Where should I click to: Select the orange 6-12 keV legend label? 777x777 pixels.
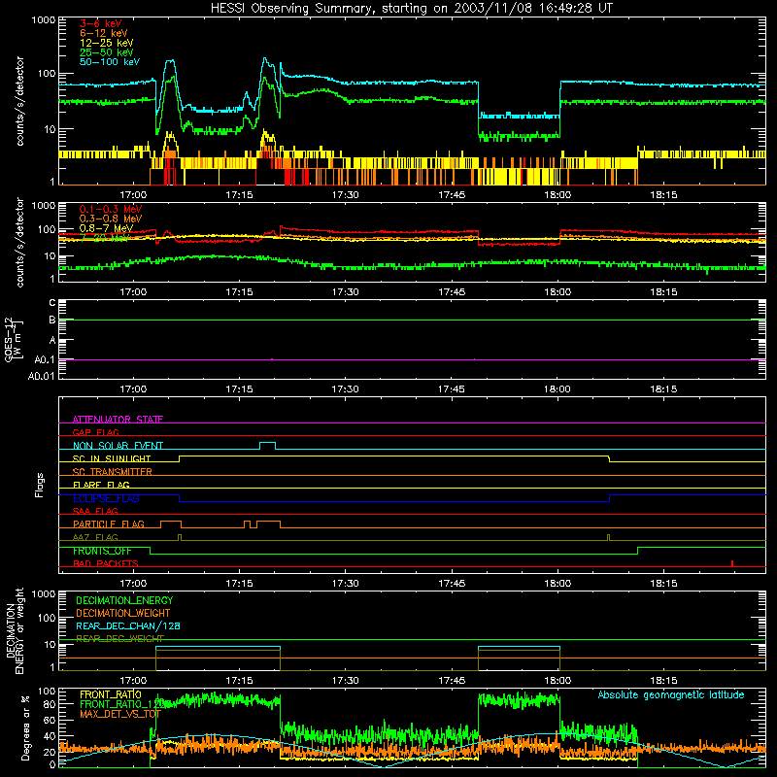104,33
